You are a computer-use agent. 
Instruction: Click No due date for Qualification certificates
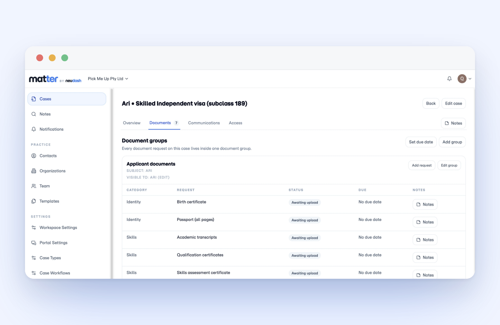370,255
